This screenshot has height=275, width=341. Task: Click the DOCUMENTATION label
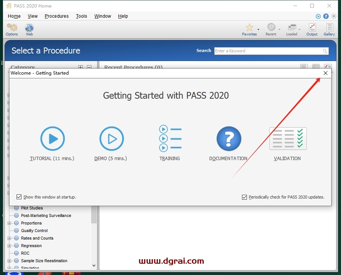click(228, 159)
